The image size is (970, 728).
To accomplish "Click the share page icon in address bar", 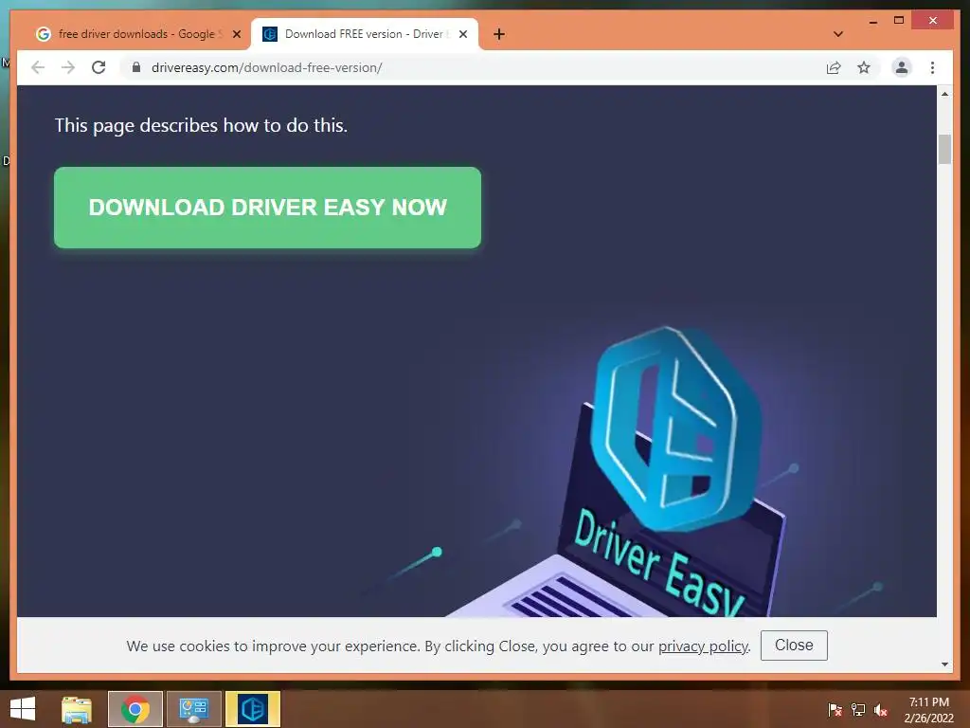I will pos(834,67).
